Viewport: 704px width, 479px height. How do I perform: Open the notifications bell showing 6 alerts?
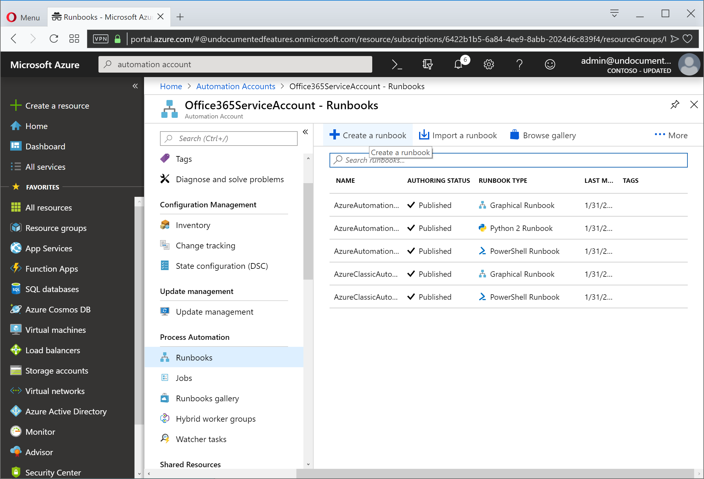pyautogui.click(x=459, y=64)
